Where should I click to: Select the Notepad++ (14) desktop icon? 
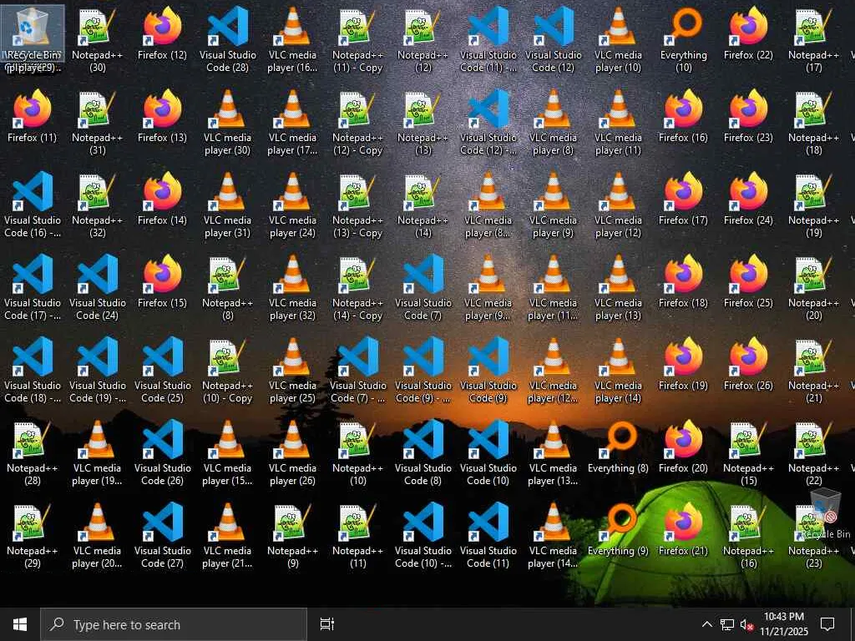422,206
